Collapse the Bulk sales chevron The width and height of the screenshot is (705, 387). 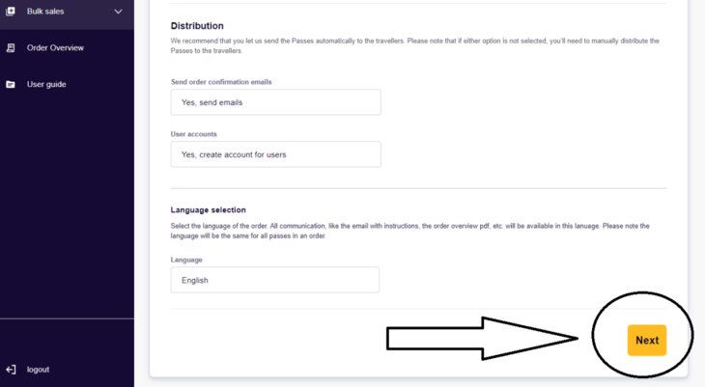(118, 12)
